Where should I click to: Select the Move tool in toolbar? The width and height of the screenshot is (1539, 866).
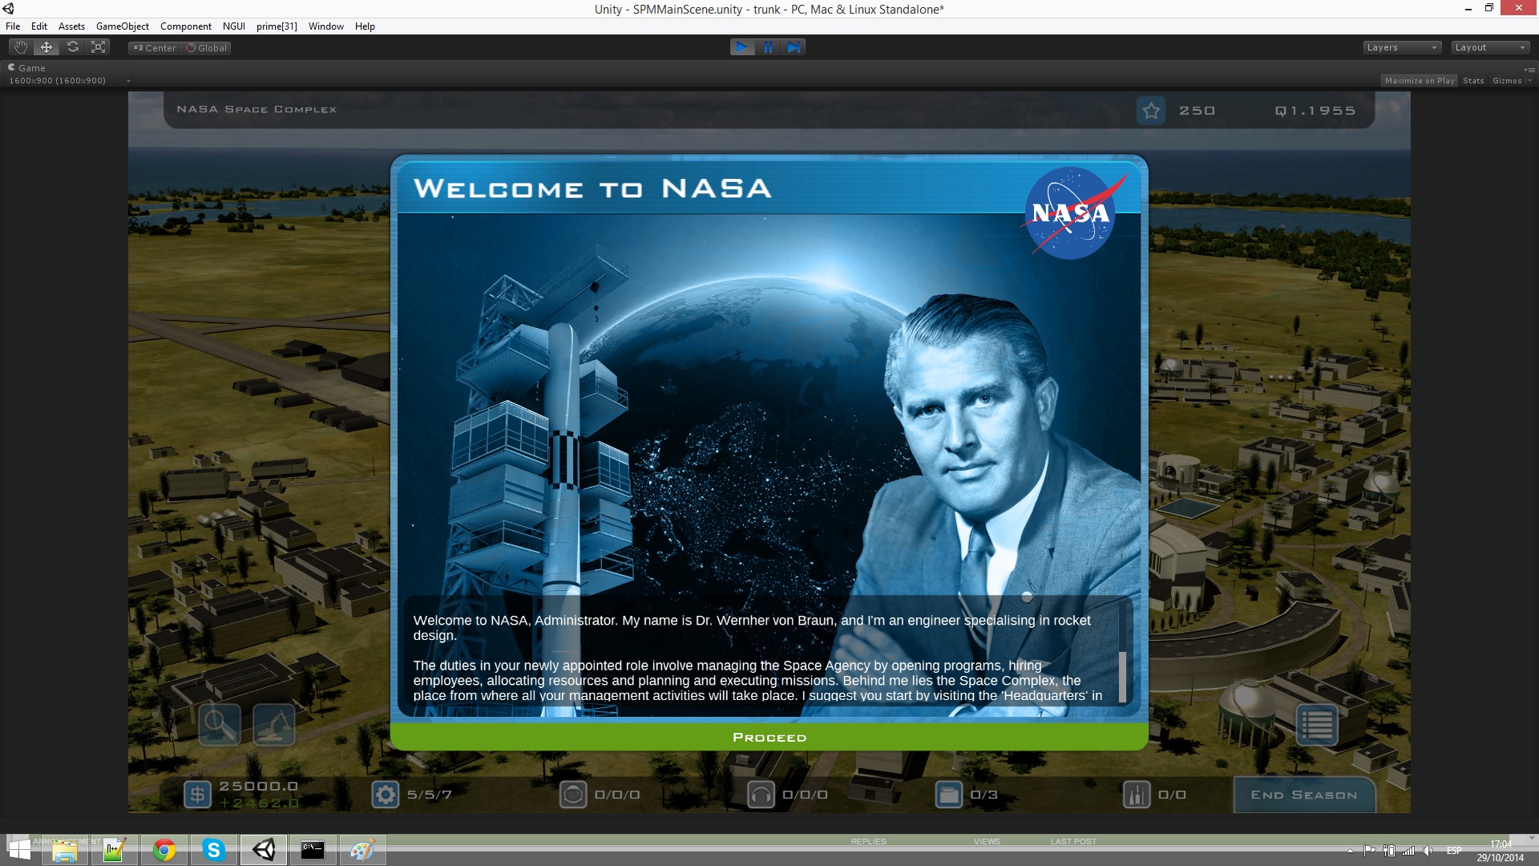[46, 47]
